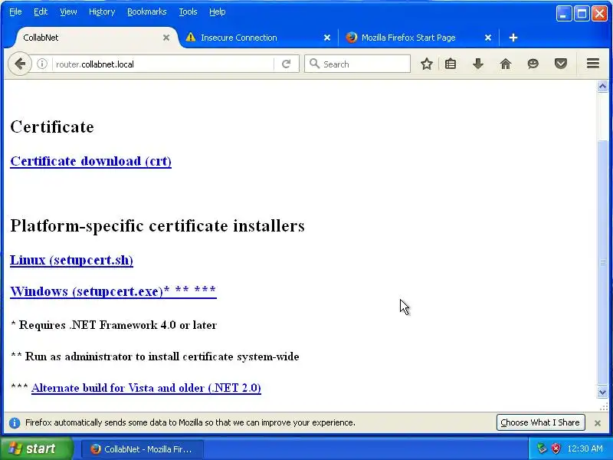Click the Platform-specific certificate installers heading
This screenshot has height=460, width=613.
(x=157, y=226)
